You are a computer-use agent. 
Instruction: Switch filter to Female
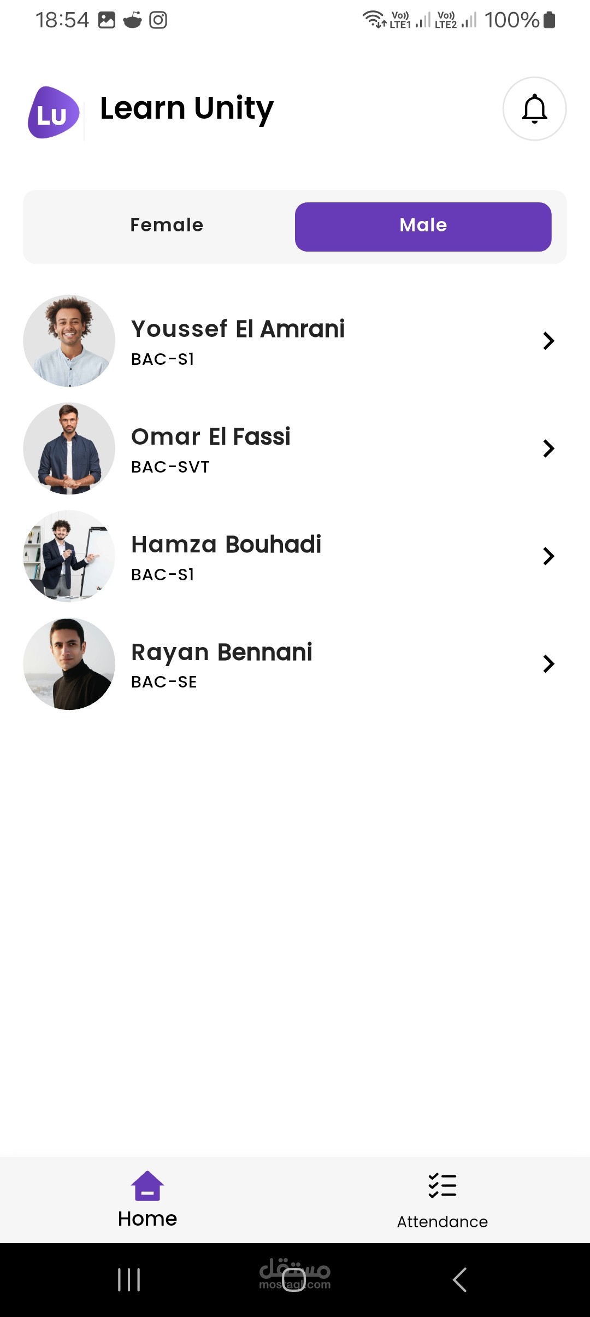[167, 225]
